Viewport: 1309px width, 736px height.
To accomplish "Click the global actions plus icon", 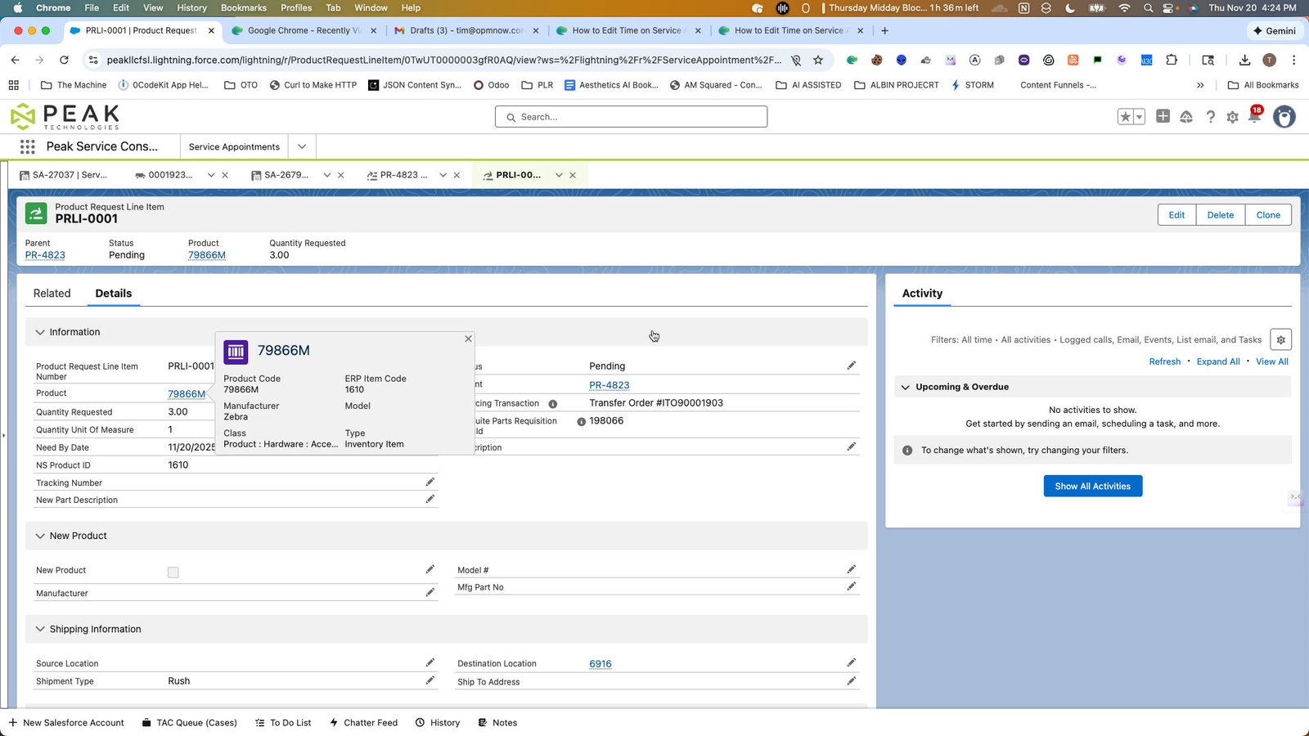I will 1163,117.
